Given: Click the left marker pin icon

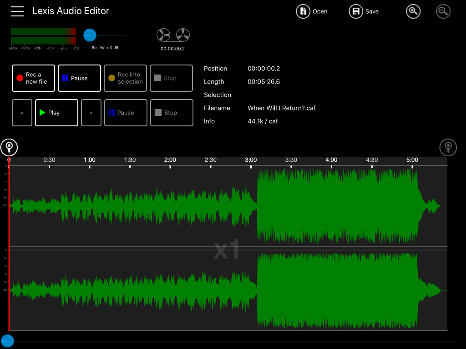Looking at the screenshot, I should [x=9, y=147].
